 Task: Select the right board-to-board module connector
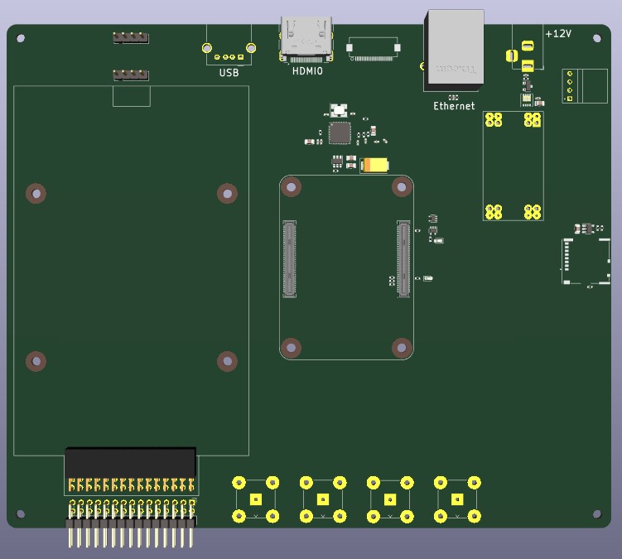[403, 258]
